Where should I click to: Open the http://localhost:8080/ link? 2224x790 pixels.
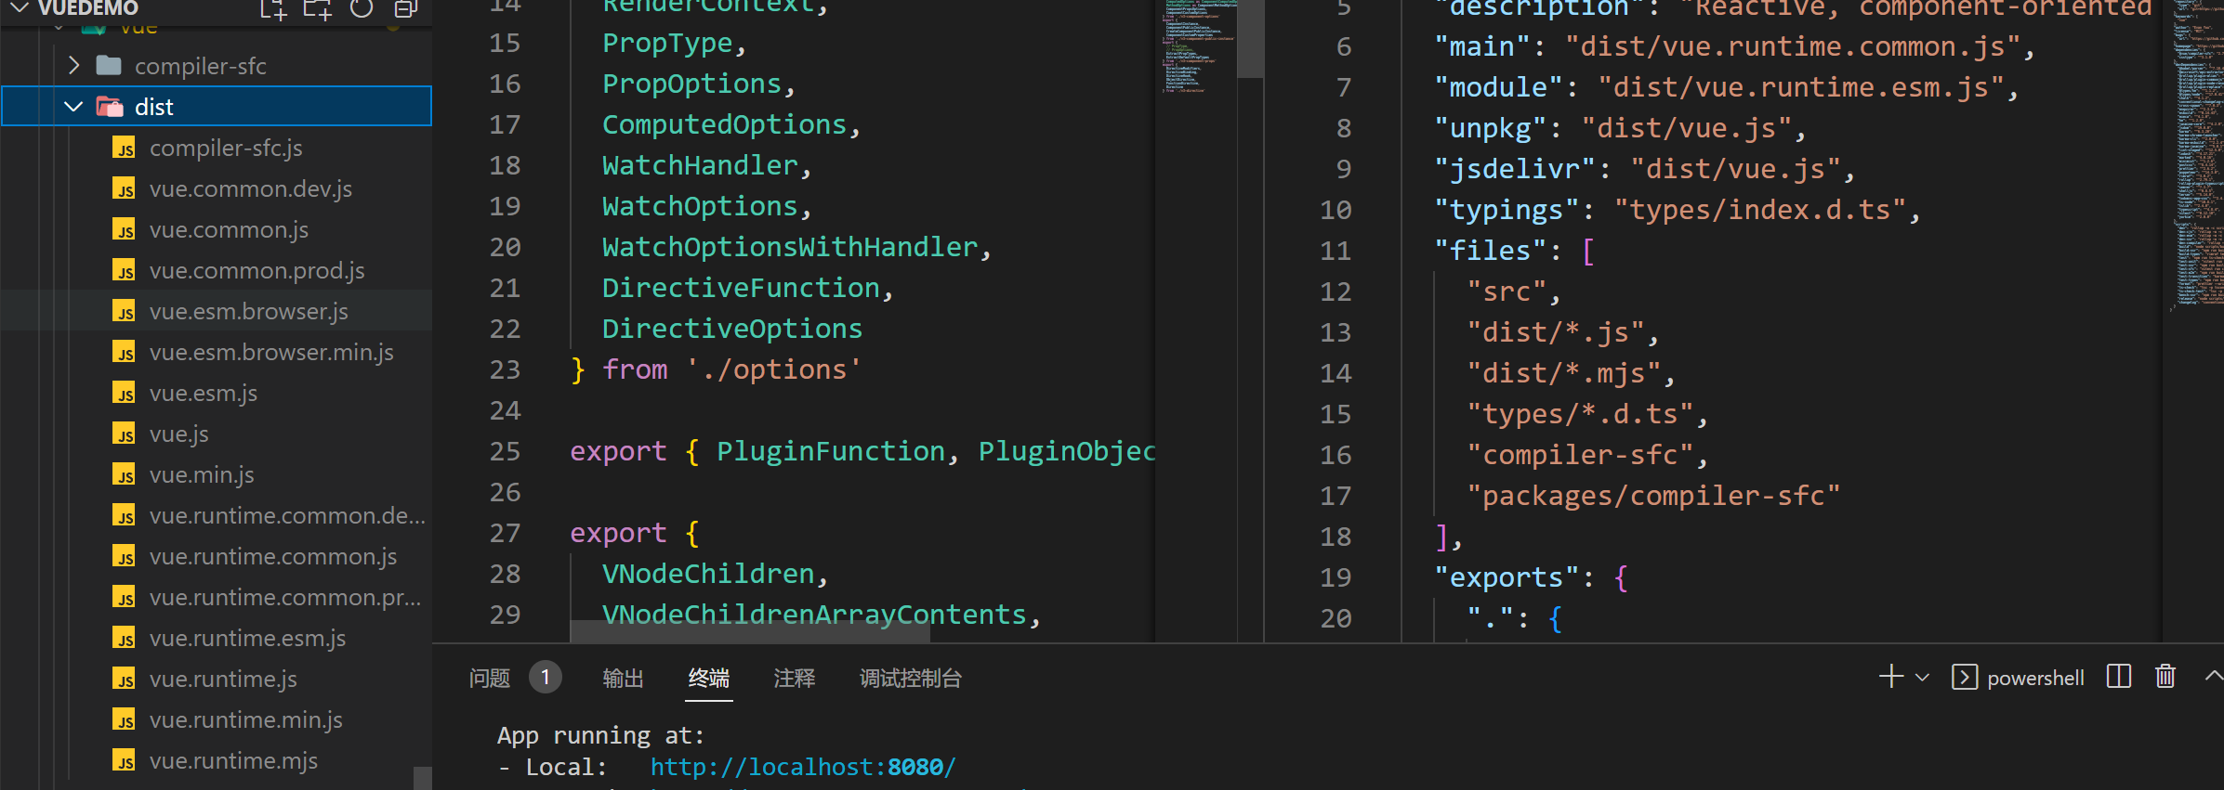point(802,767)
